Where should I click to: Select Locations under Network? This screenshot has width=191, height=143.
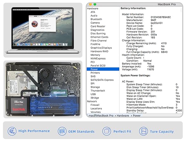(96, 108)
